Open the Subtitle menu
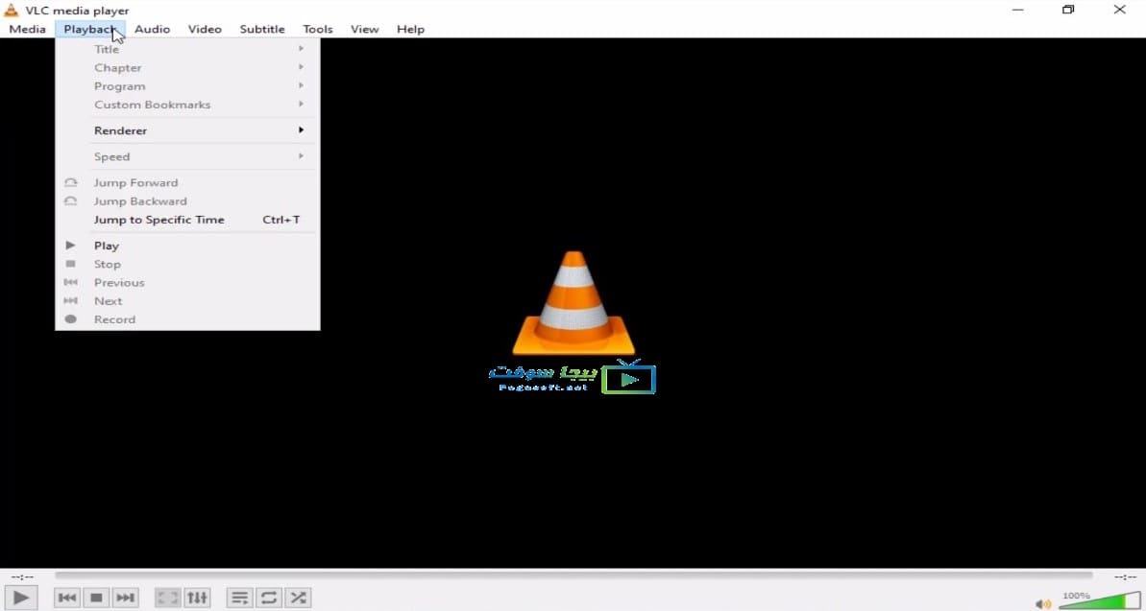 pyautogui.click(x=262, y=29)
